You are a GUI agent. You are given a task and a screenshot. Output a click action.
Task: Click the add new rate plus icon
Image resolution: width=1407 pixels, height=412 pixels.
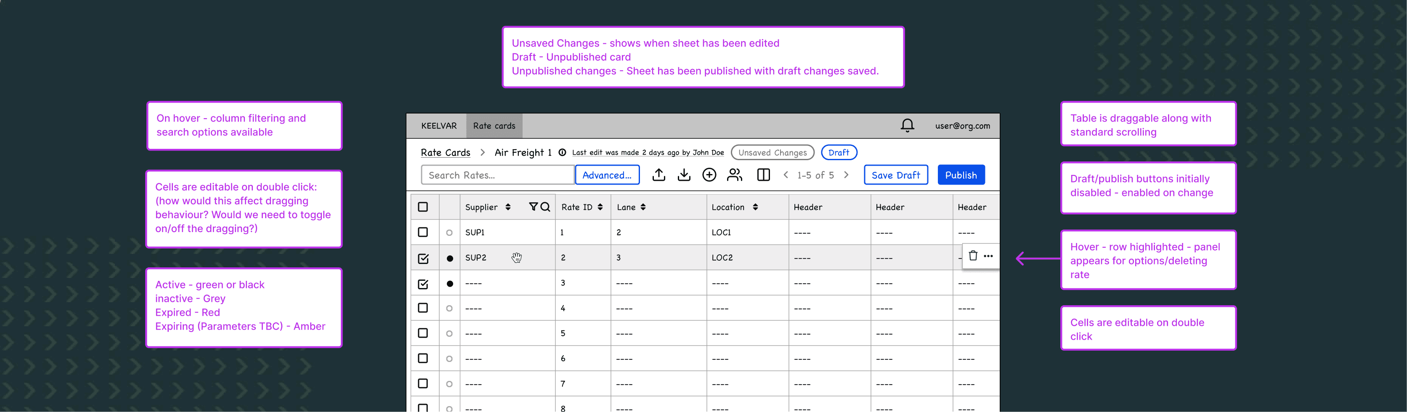(709, 174)
